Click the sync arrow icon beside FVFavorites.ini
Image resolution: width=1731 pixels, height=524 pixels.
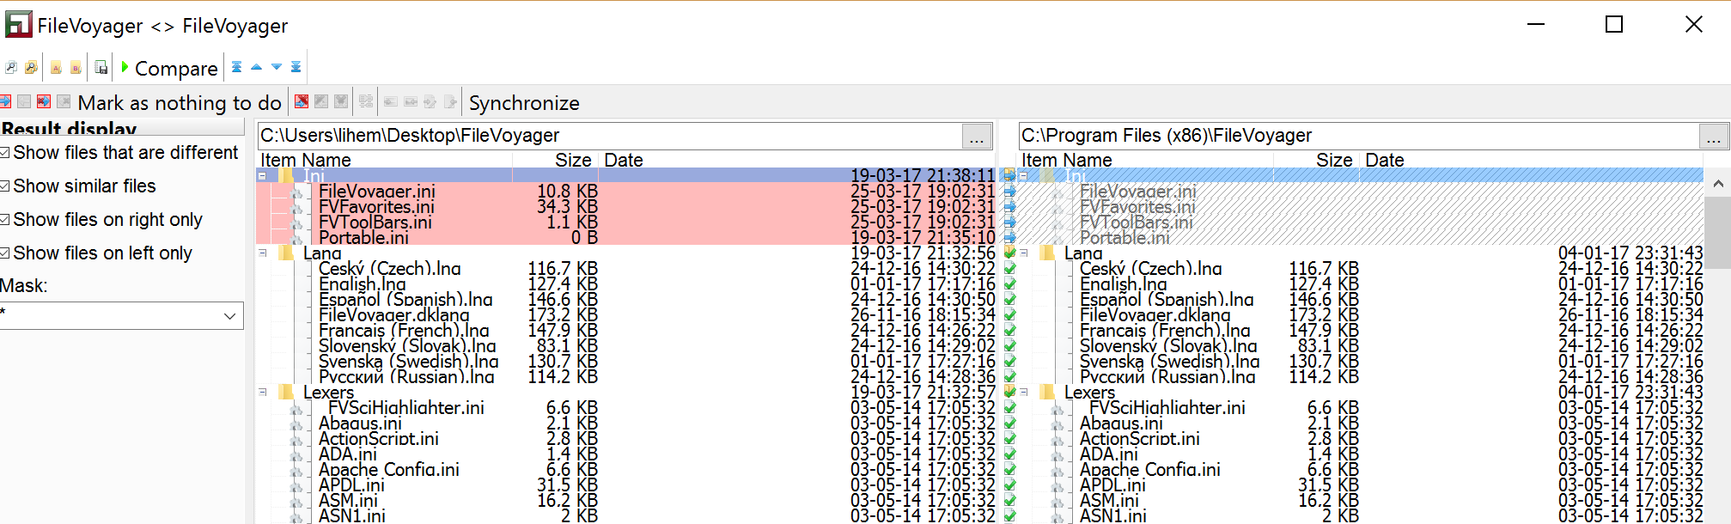pos(1010,206)
